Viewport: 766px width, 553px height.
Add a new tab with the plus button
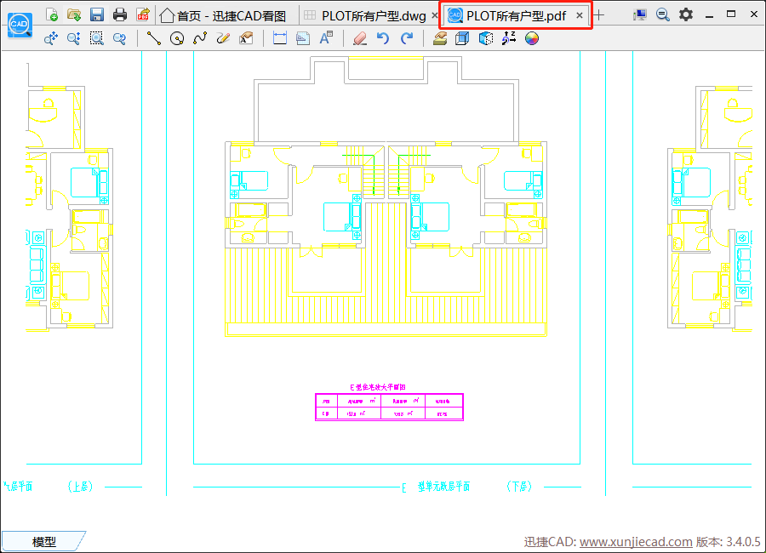(x=599, y=15)
